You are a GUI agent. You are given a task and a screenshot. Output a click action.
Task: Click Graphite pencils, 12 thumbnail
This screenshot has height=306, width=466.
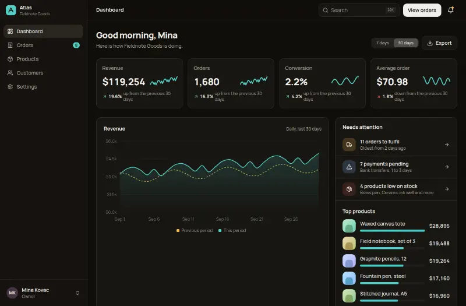[x=349, y=261]
